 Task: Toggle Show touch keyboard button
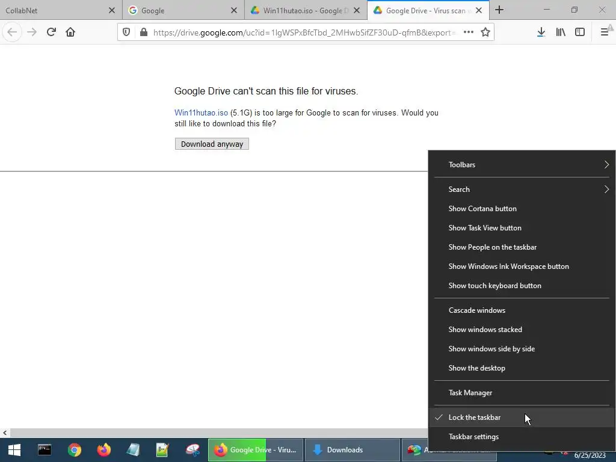(522, 286)
